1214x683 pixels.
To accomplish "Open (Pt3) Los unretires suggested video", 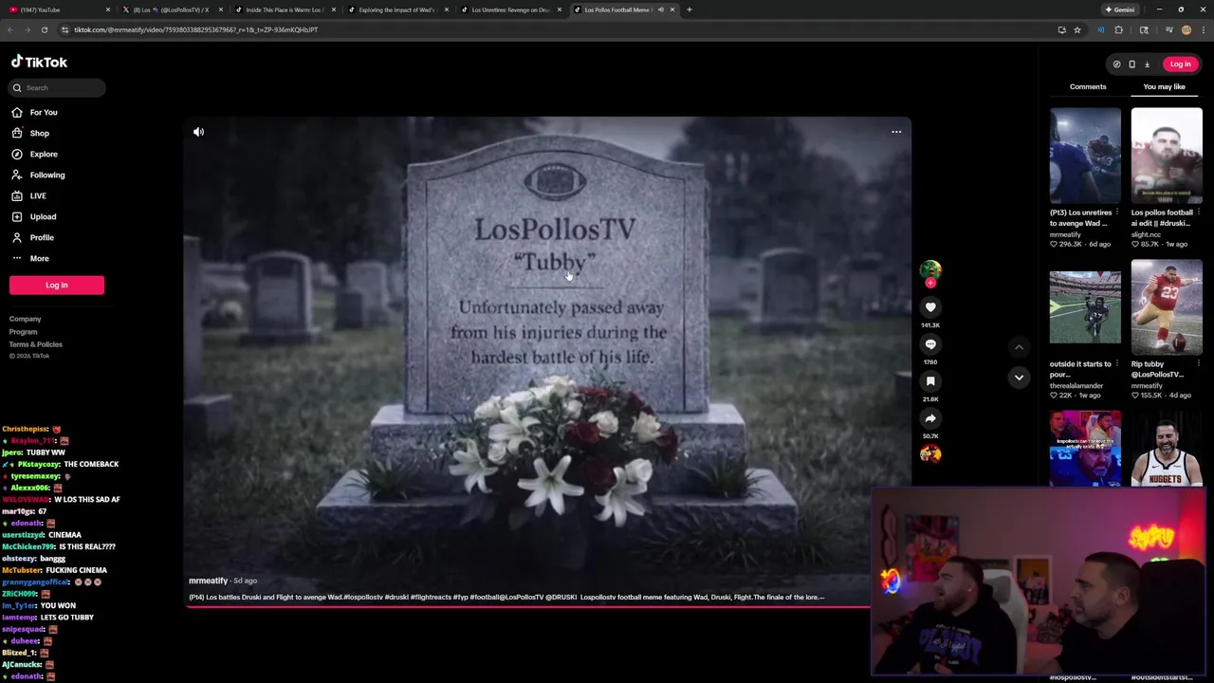I will point(1085,157).
